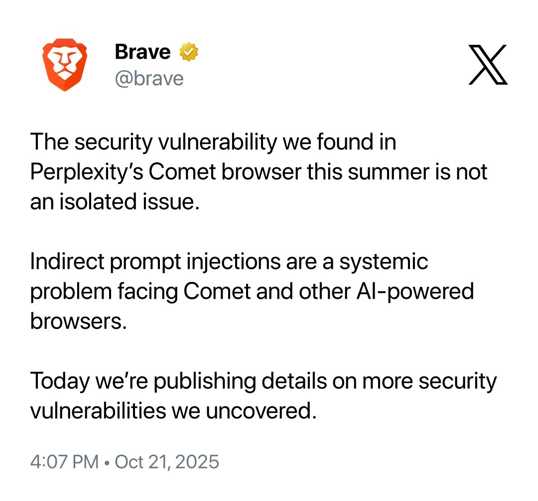Click the 4:07 PM timestamp
Viewport: 538px width, 501px height.
[64, 462]
